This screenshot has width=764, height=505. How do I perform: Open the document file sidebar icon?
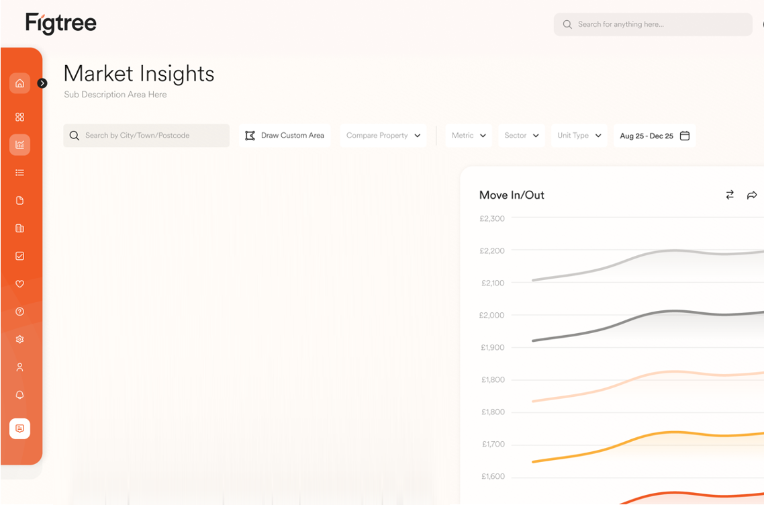[x=19, y=200]
